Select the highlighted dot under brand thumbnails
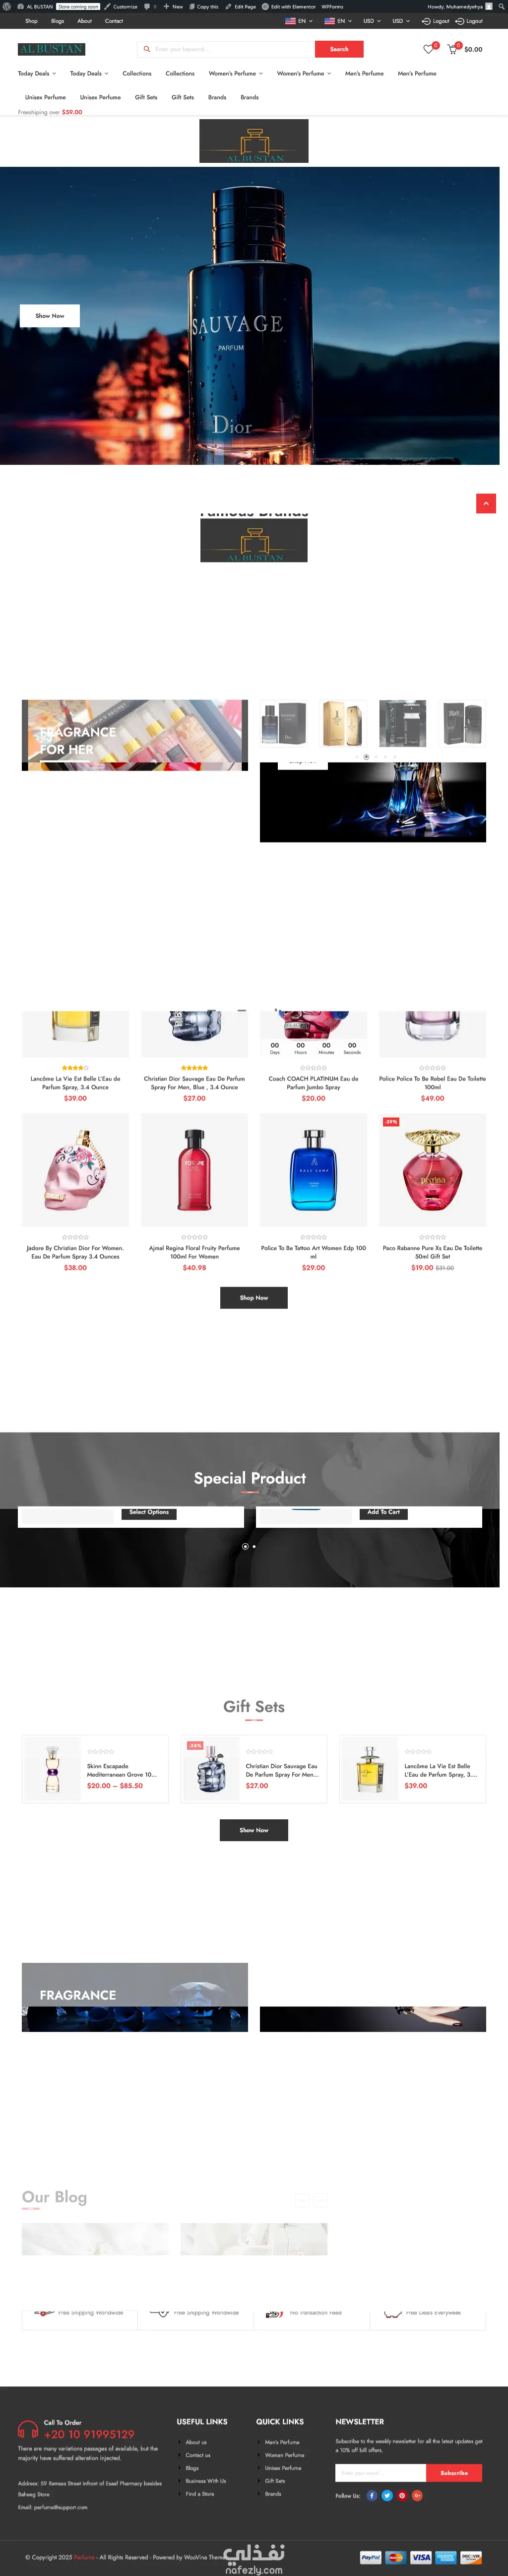The image size is (508, 2576). tap(366, 757)
